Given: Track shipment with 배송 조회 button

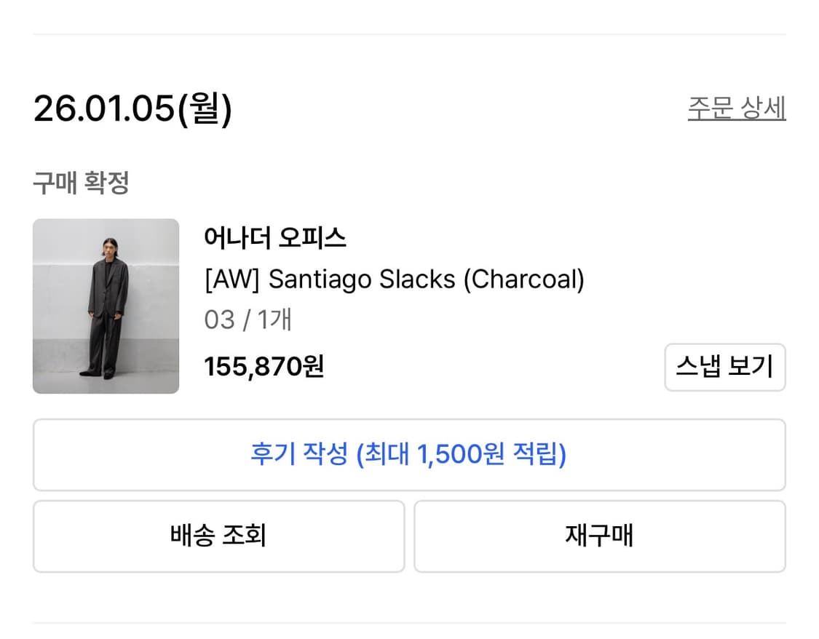Looking at the screenshot, I should coord(218,536).
